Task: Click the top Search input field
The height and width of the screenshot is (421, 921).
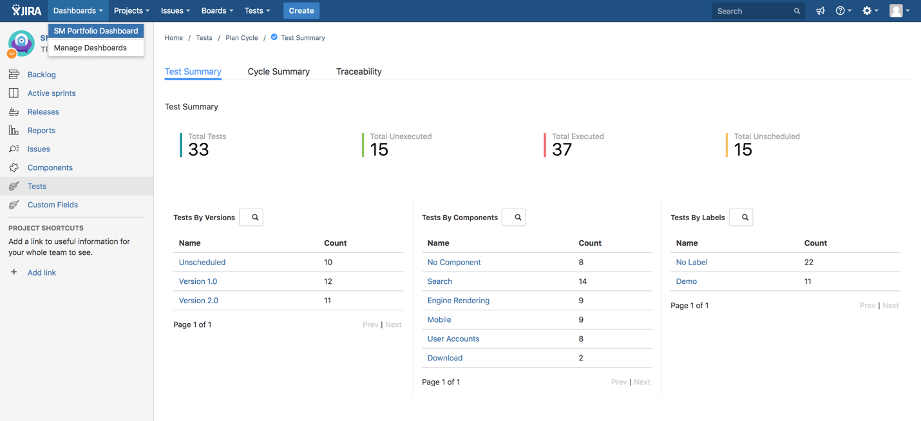Action: (752, 11)
